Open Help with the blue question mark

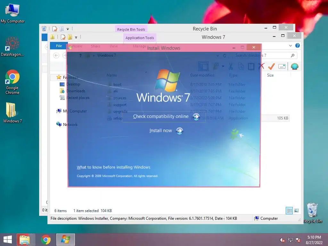298,45
